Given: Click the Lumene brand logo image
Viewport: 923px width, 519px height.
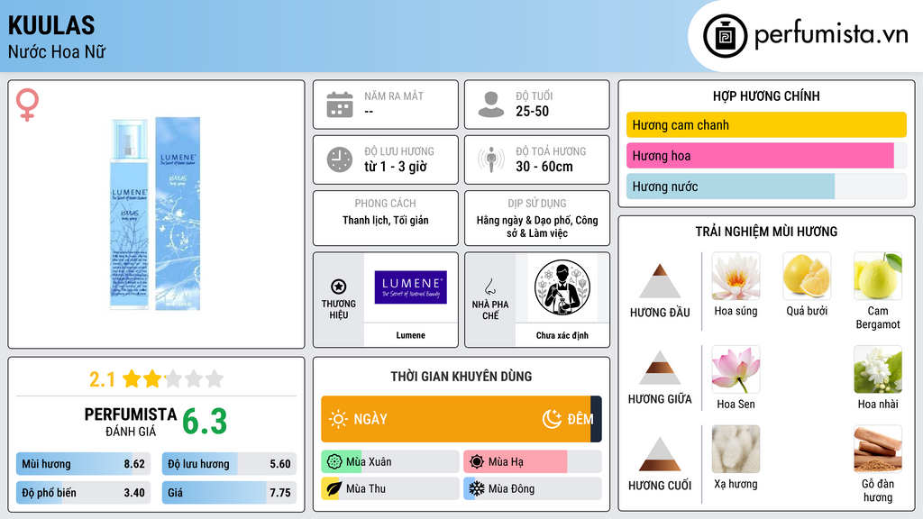Looking at the screenshot, I should (x=411, y=287).
